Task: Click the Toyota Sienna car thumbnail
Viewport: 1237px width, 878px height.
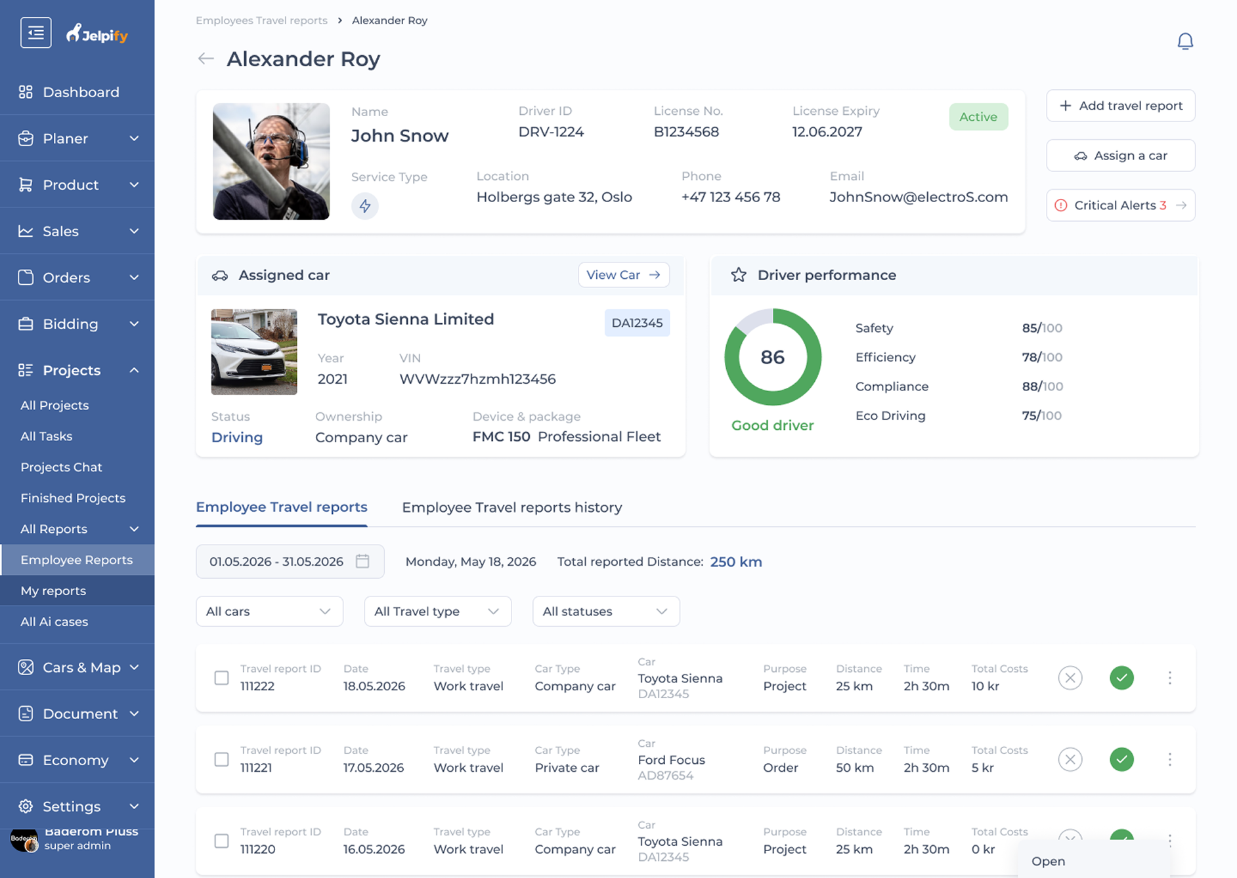Action: [253, 352]
